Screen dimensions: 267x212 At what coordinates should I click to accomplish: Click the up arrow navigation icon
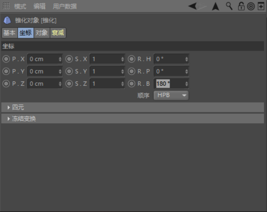click(215, 6)
